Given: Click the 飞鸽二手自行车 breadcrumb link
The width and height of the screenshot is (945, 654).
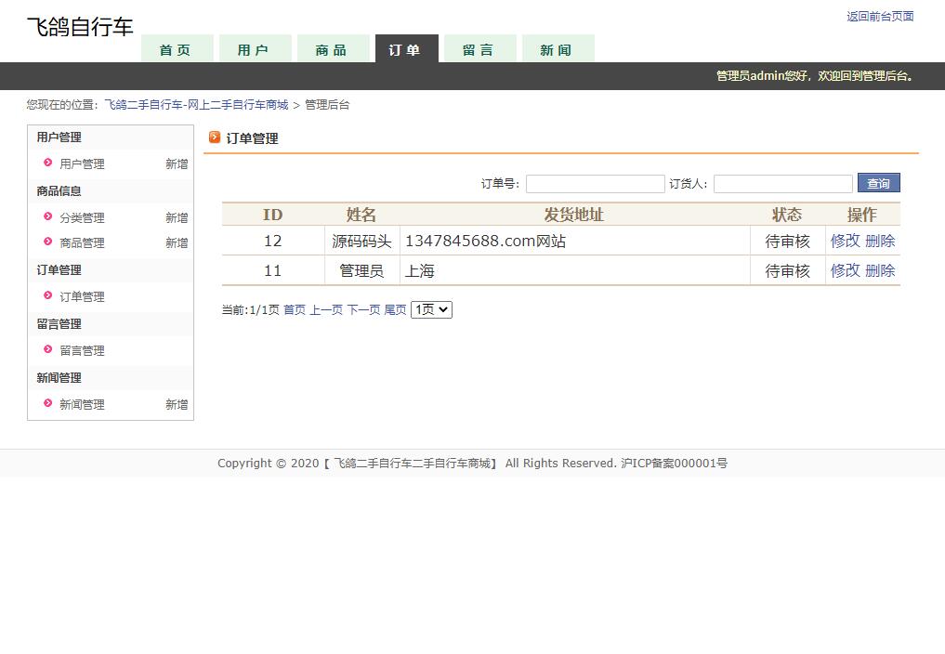Looking at the screenshot, I should [x=196, y=105].
